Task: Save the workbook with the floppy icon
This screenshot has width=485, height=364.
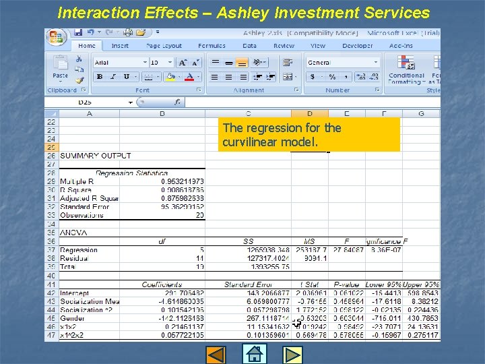Action: (x=77, y=32)
